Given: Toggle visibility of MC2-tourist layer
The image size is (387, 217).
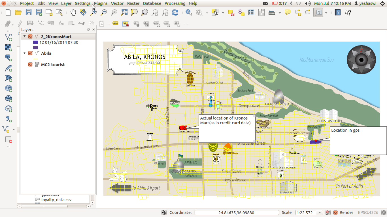Looking at the screenshot, I should click(31, 64).
